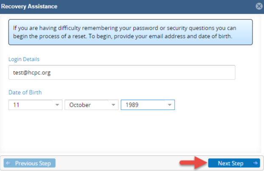Screen dimensions: 264x171
Task: Click the Date of Birth label
Action: click(25, 93)
